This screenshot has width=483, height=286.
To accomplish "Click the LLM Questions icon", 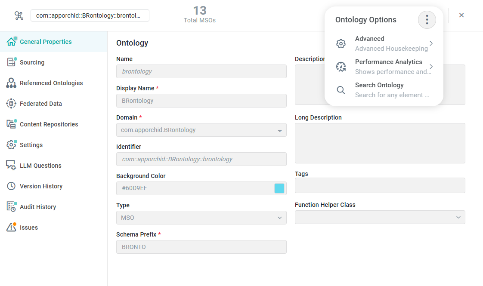I will pos(11,165).
